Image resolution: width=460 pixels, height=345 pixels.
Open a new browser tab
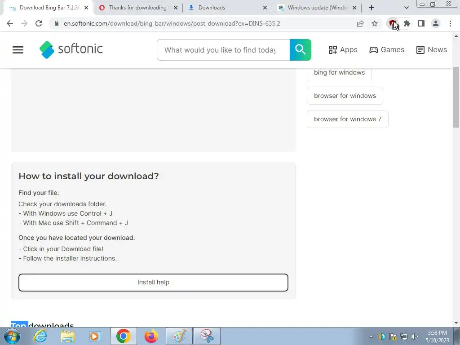coord(372,8)
